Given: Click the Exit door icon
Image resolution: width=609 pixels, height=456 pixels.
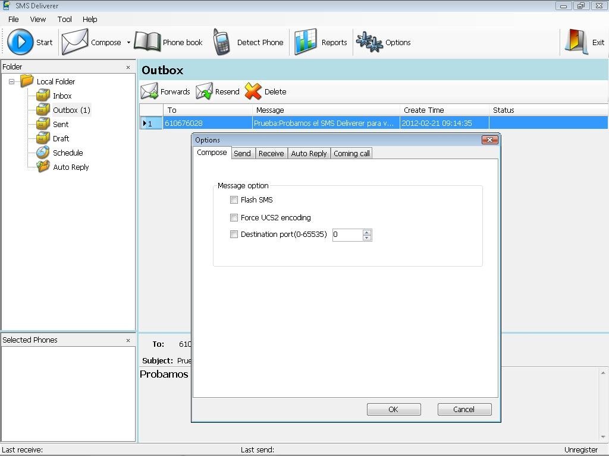Looking at the screenshot, I should coord(576,42).
